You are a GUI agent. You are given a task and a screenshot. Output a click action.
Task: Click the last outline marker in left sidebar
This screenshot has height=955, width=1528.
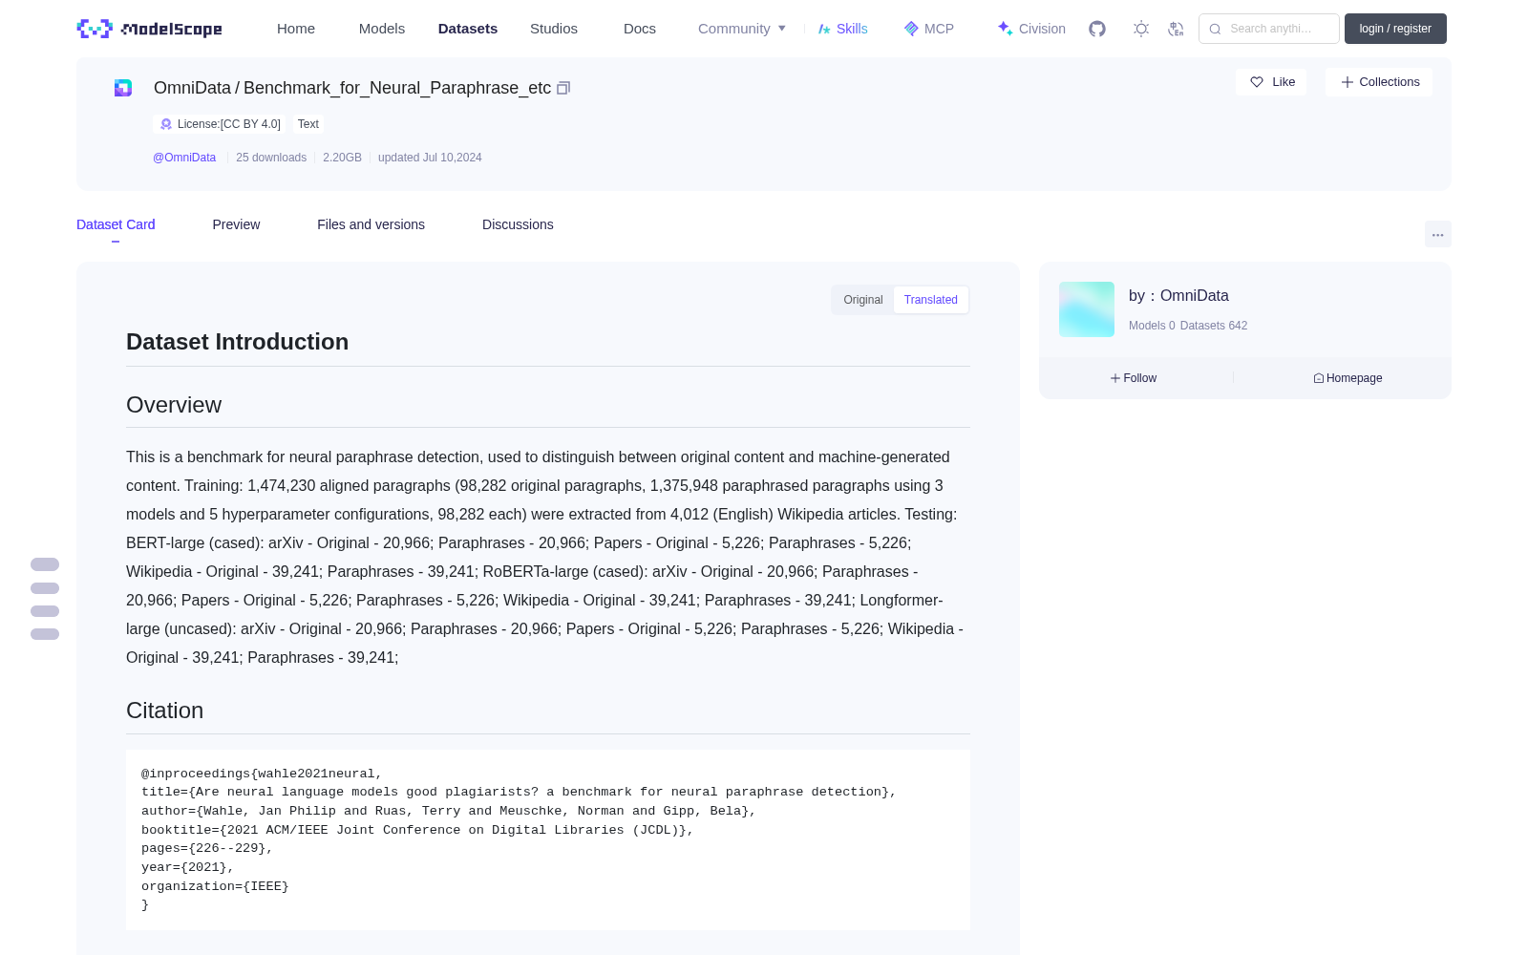[x=45, y=634]
